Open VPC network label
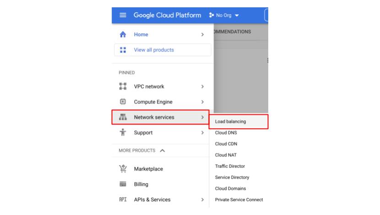 click(x=149, y=86)
